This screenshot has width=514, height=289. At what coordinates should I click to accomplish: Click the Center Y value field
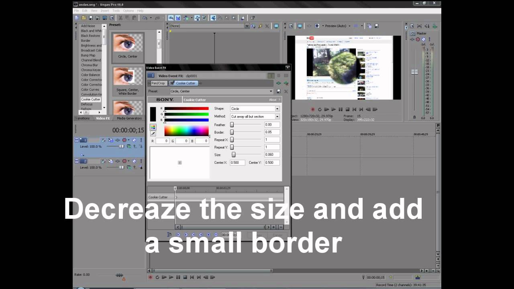(272, 163)
